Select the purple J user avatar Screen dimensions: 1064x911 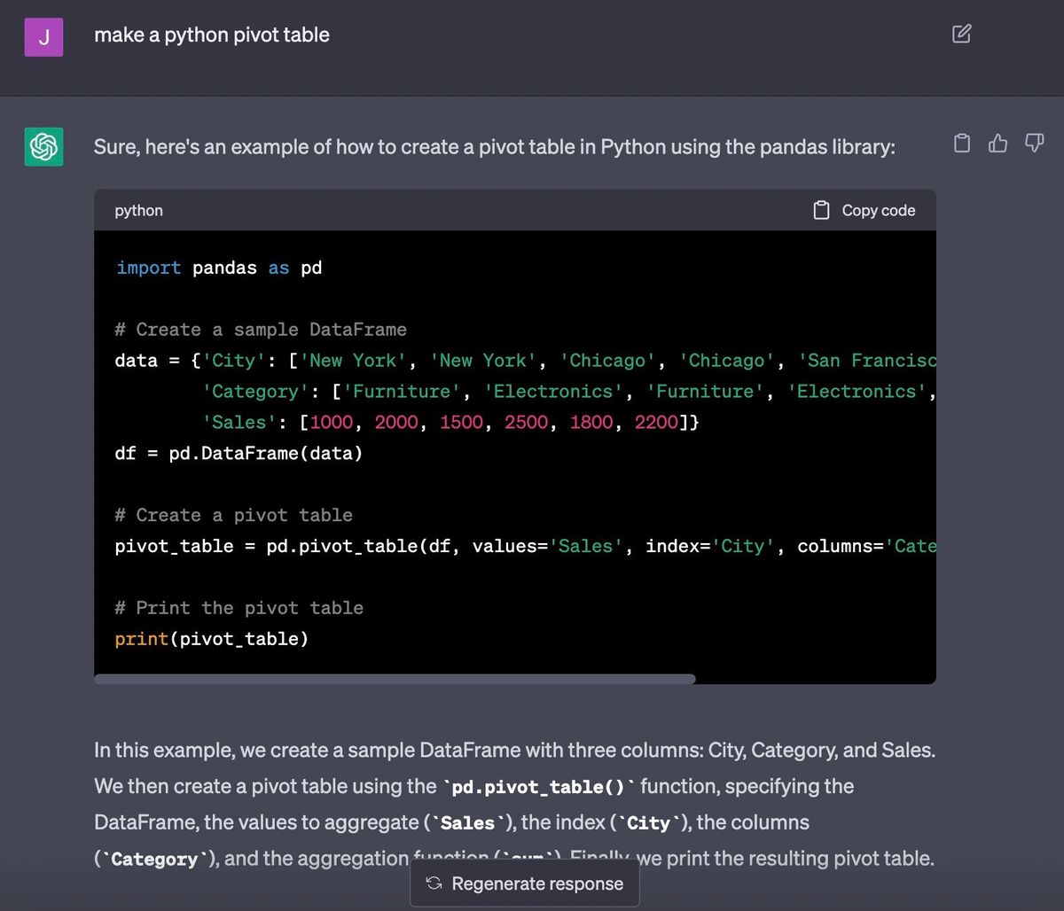(43, 36)
